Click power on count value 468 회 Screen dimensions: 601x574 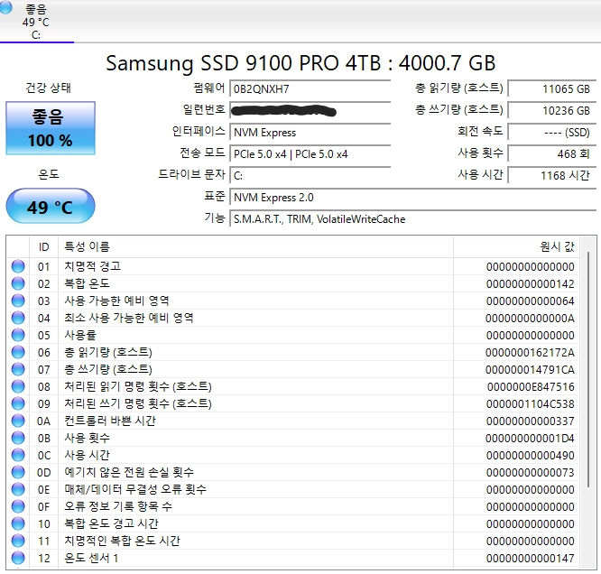pyautogui.click(x=552, y=154)
